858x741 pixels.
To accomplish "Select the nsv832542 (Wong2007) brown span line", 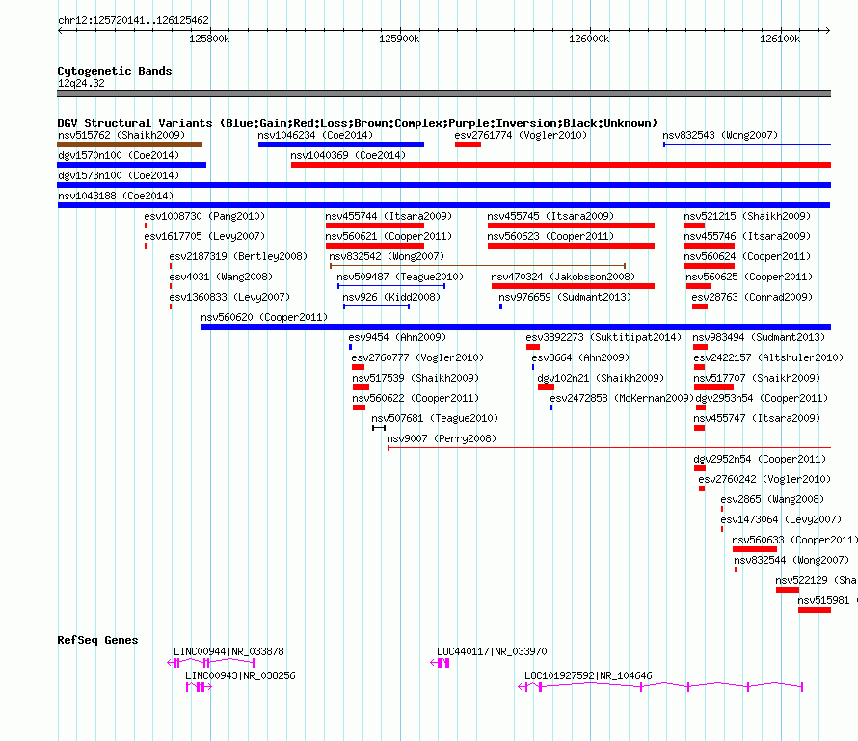I will [478, 266].
